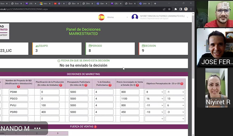Viewport: 233px width, 136px height.
Task: Click the PVILI production field showing 100
Action: (x=49, y=105)
